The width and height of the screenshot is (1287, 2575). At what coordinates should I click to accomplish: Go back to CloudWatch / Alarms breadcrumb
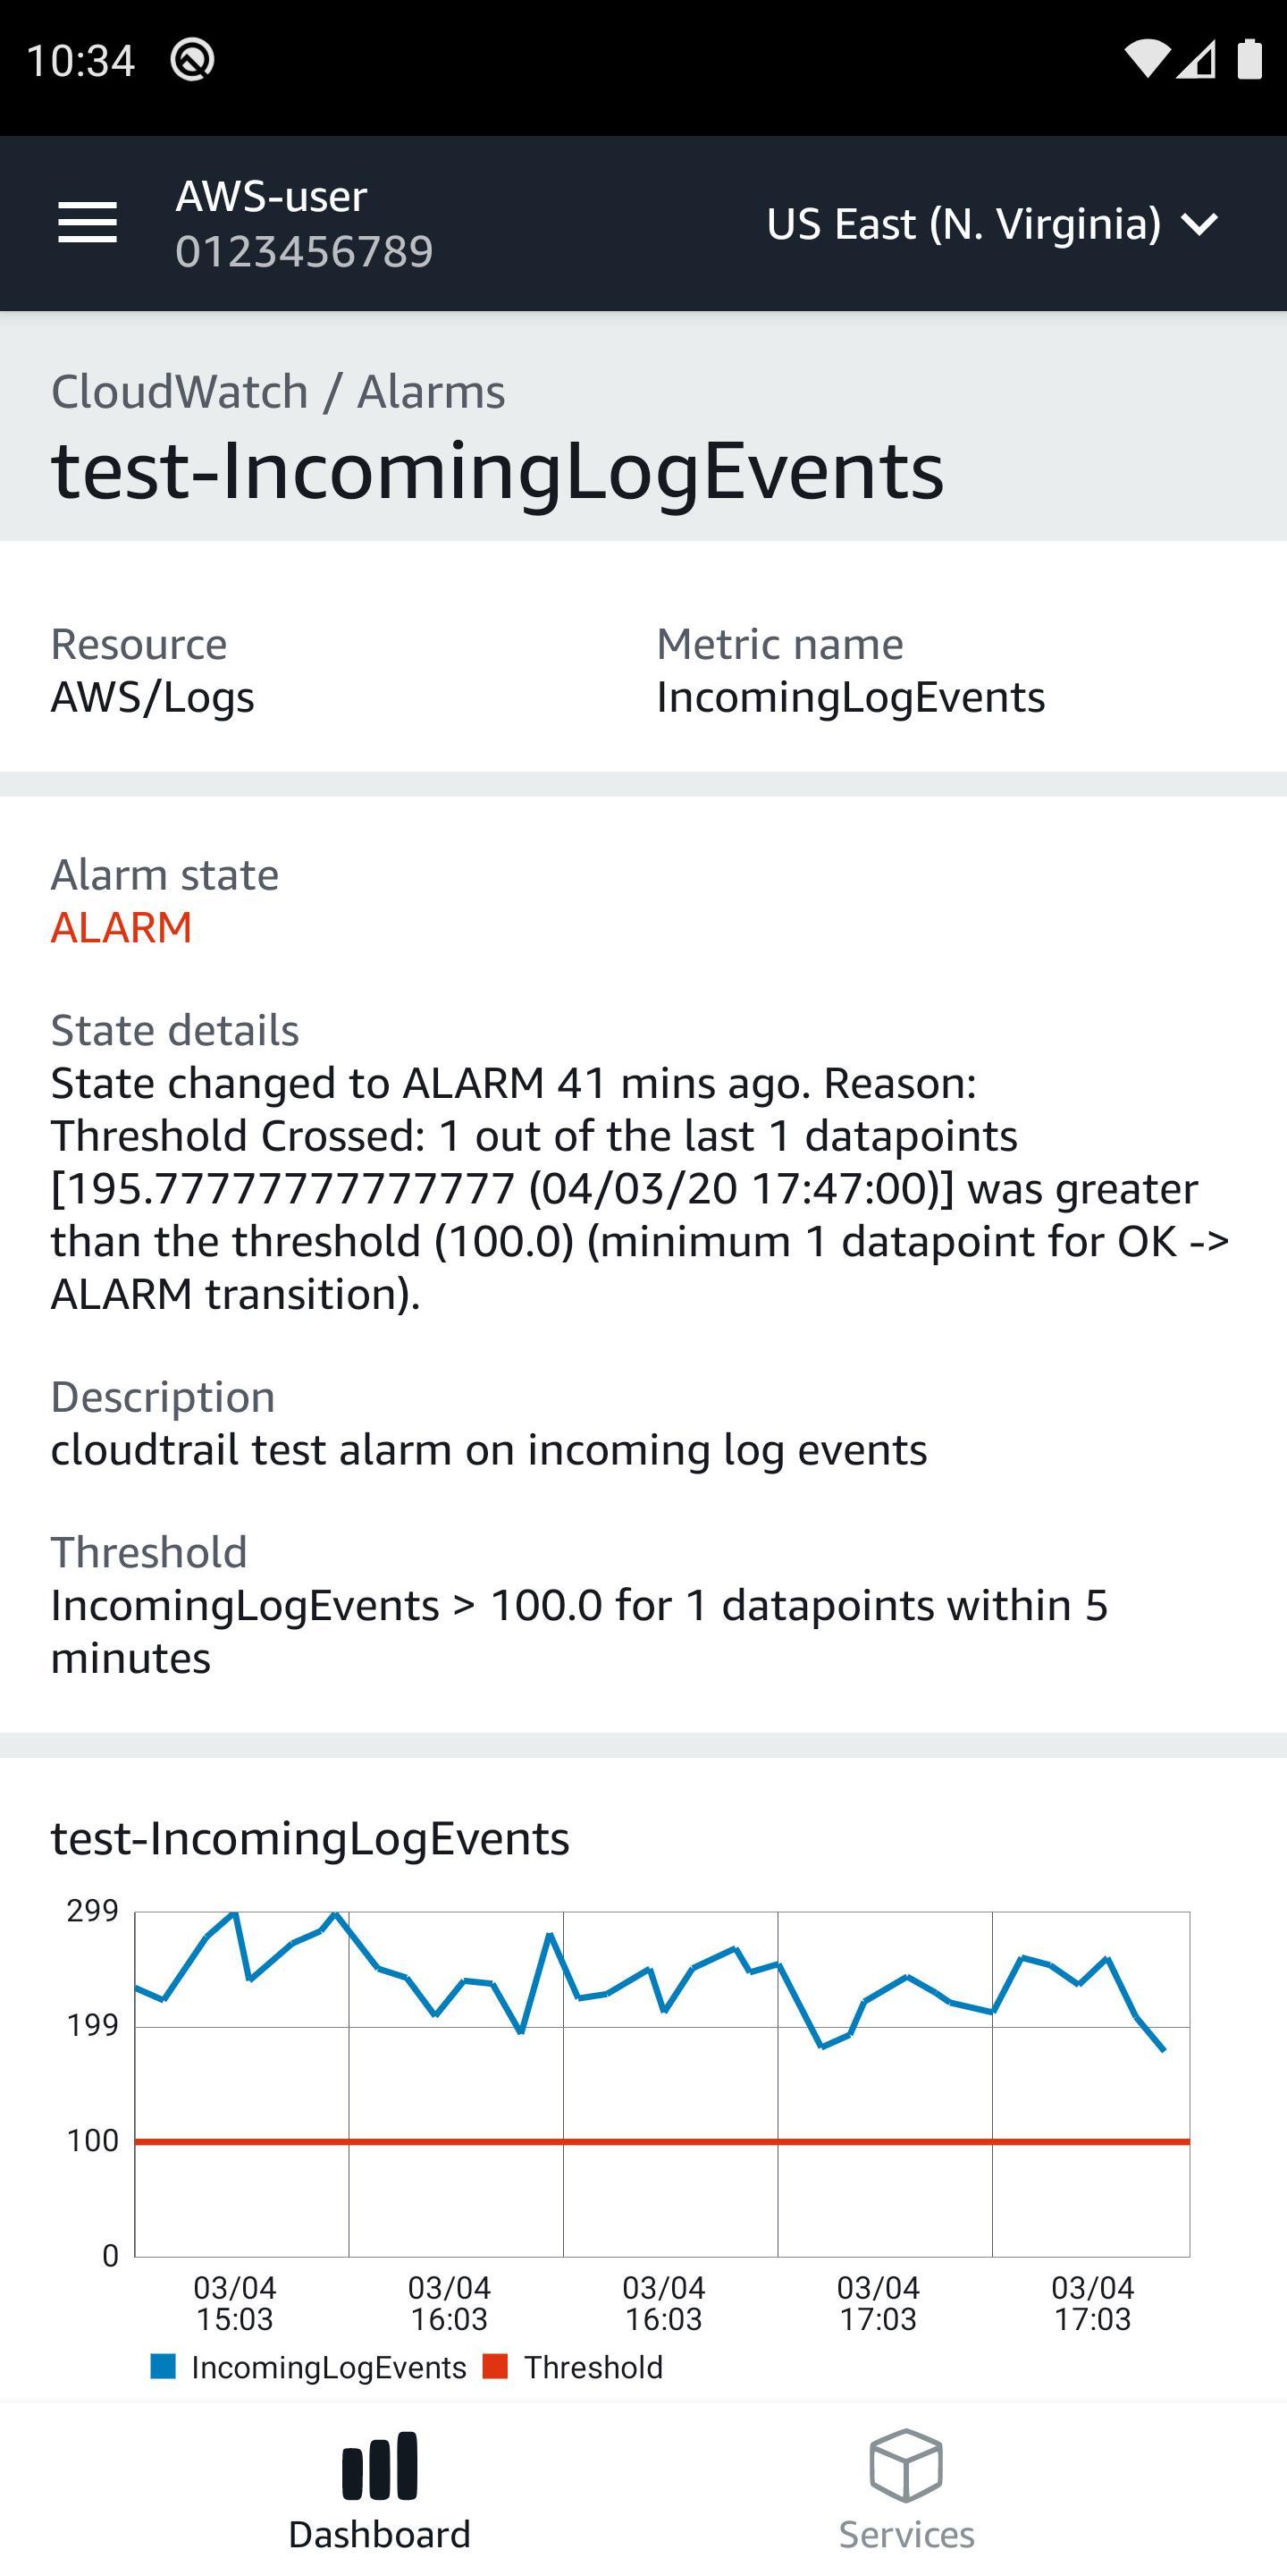point(279,391)
